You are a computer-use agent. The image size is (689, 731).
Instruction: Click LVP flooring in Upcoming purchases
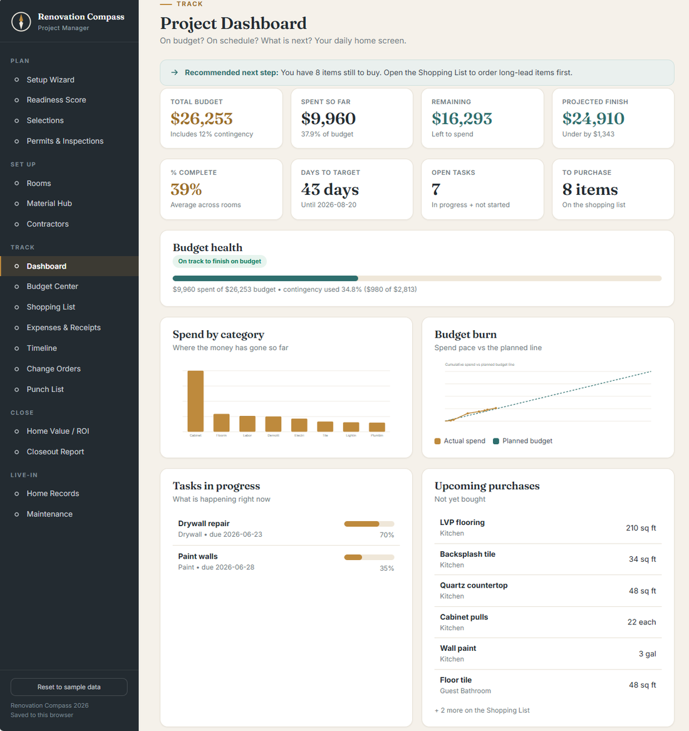pos(547,528)
